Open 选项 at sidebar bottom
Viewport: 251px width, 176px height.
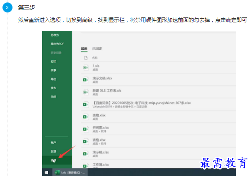pos(57,160)
